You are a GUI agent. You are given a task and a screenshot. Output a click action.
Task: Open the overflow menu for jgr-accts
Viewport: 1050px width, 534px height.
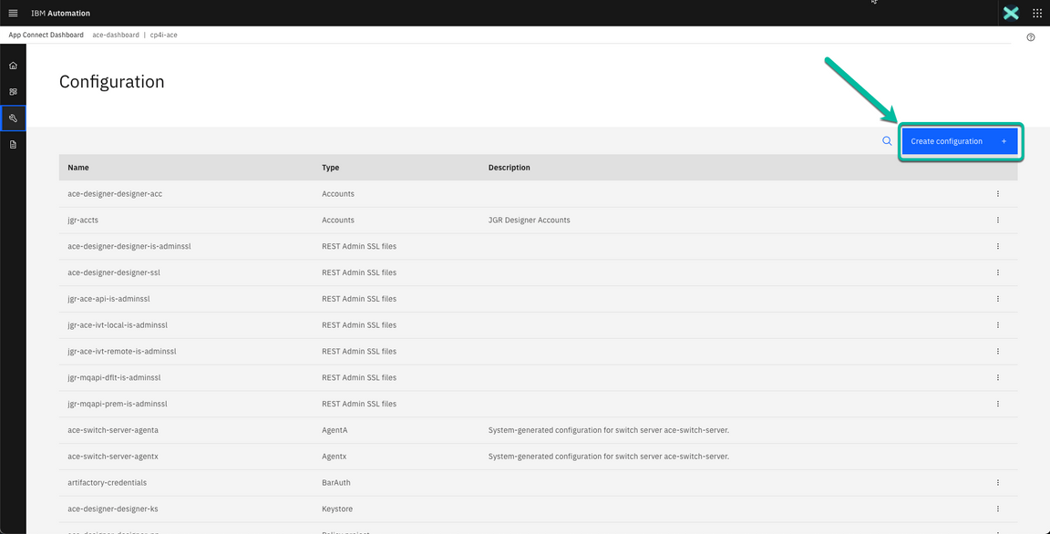(997, 220)
